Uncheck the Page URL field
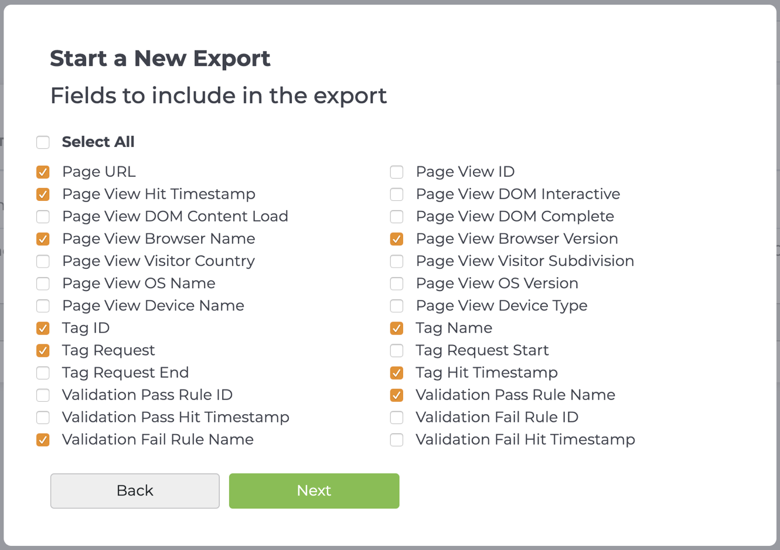 (x=43, y=172)
